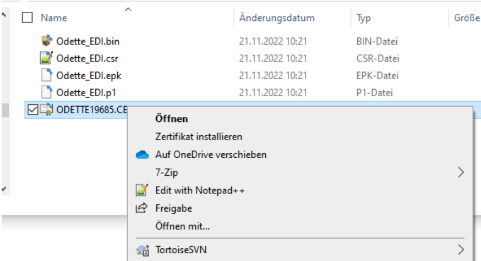Click the Notepad++ icon in context menu
Viewport: 481px width, 261px height.
tap(142, 190)
